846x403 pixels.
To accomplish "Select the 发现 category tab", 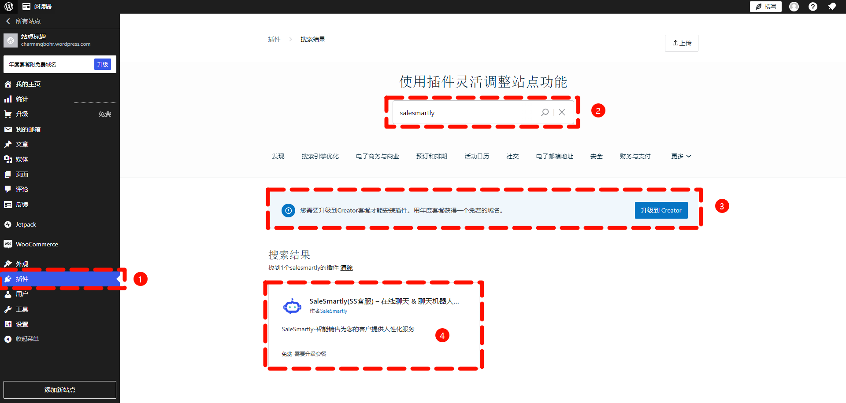I will [x=278, y=156].
